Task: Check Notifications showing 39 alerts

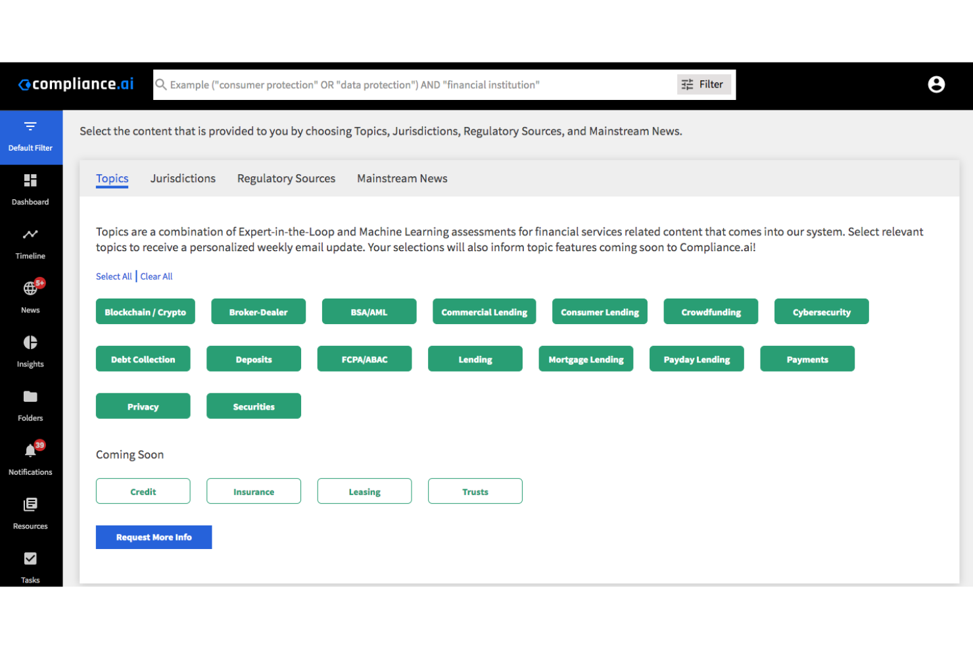Action: [30, 459]
